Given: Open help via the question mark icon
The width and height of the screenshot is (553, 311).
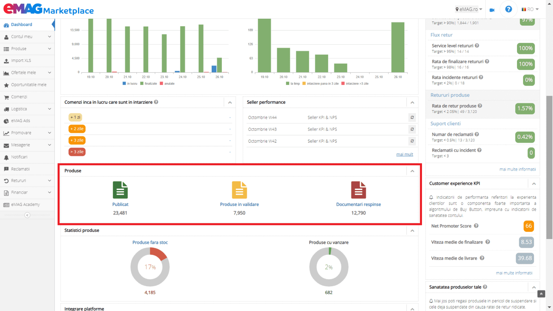Looking at the screenshot, I should [x=508, y=9].
